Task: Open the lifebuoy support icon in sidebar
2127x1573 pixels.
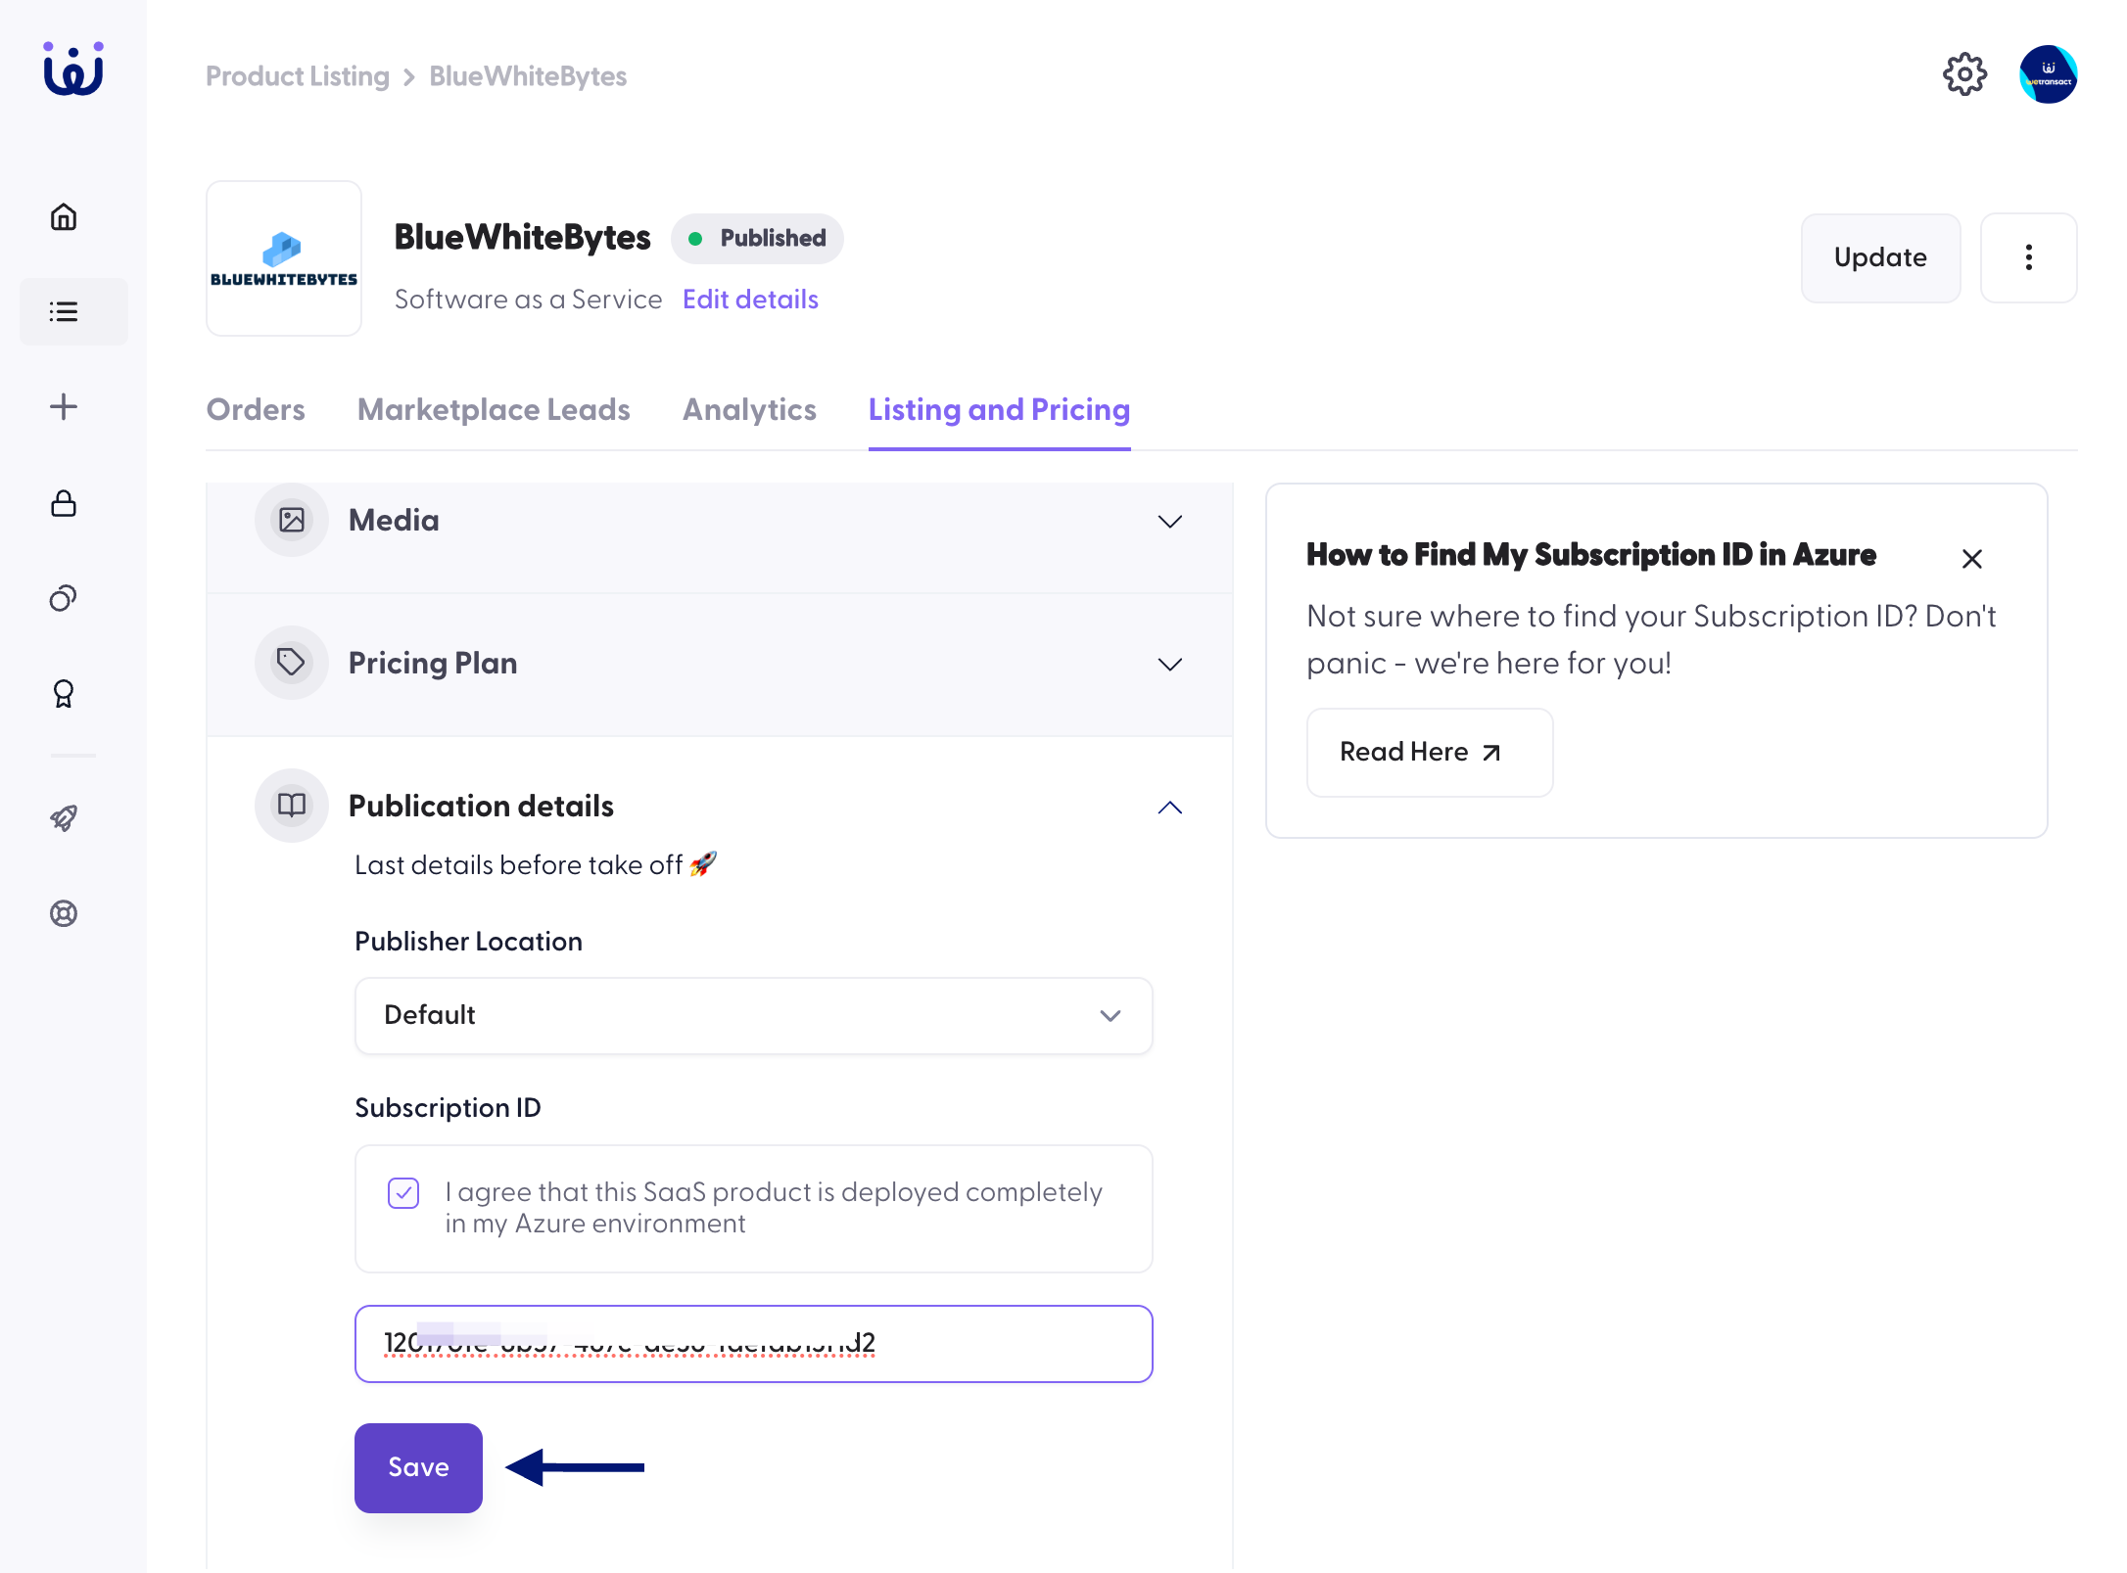Action: (64, 913)
